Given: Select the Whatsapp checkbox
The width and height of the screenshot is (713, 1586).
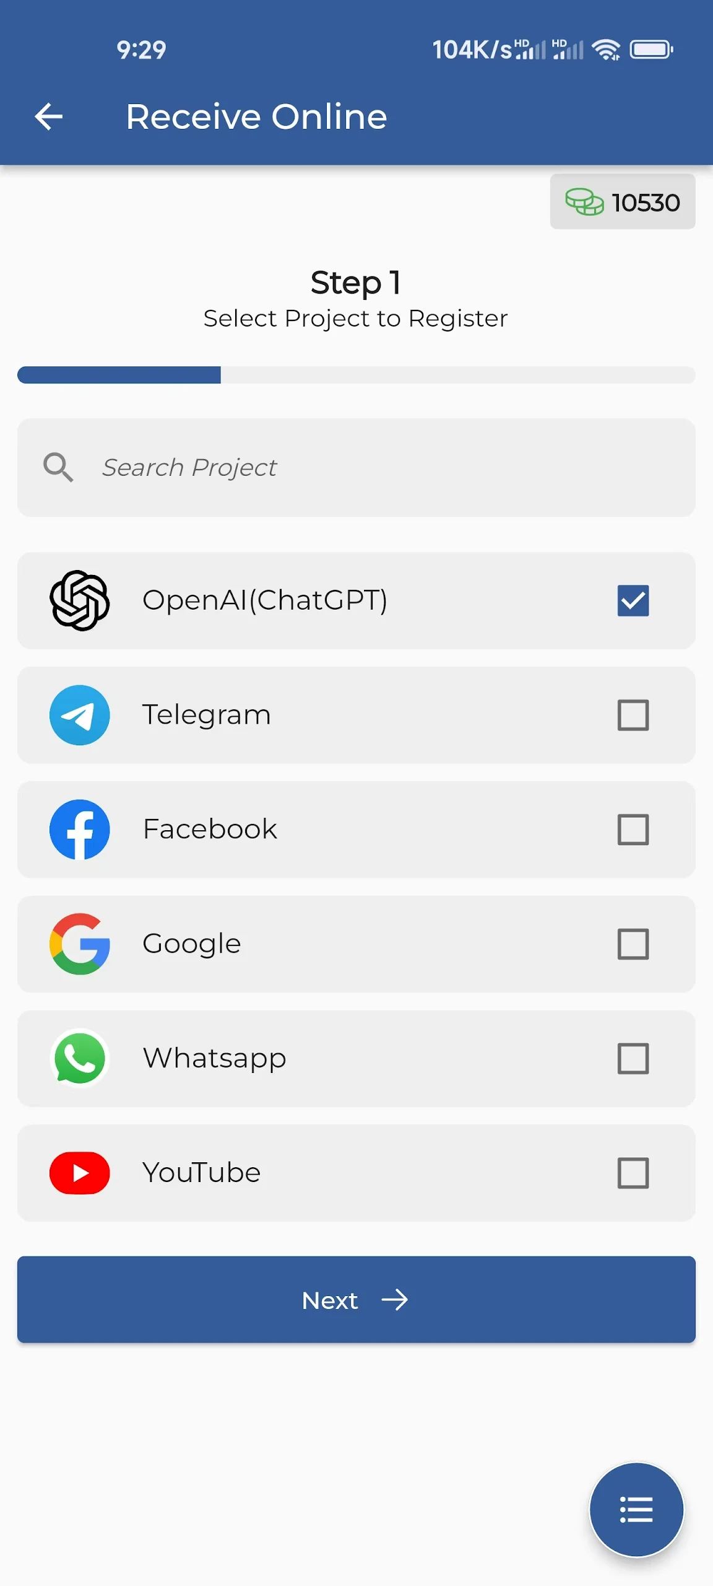Looking at the screenshot, I should (633, 1058).
